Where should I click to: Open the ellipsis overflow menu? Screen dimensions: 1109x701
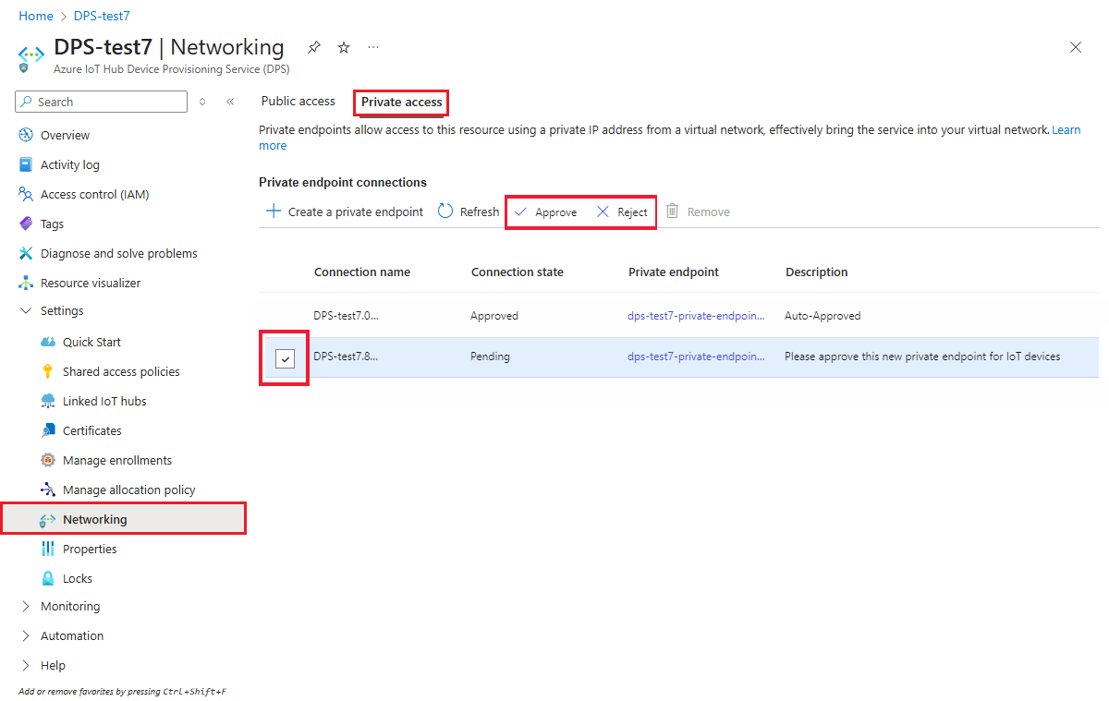point(372,47)
